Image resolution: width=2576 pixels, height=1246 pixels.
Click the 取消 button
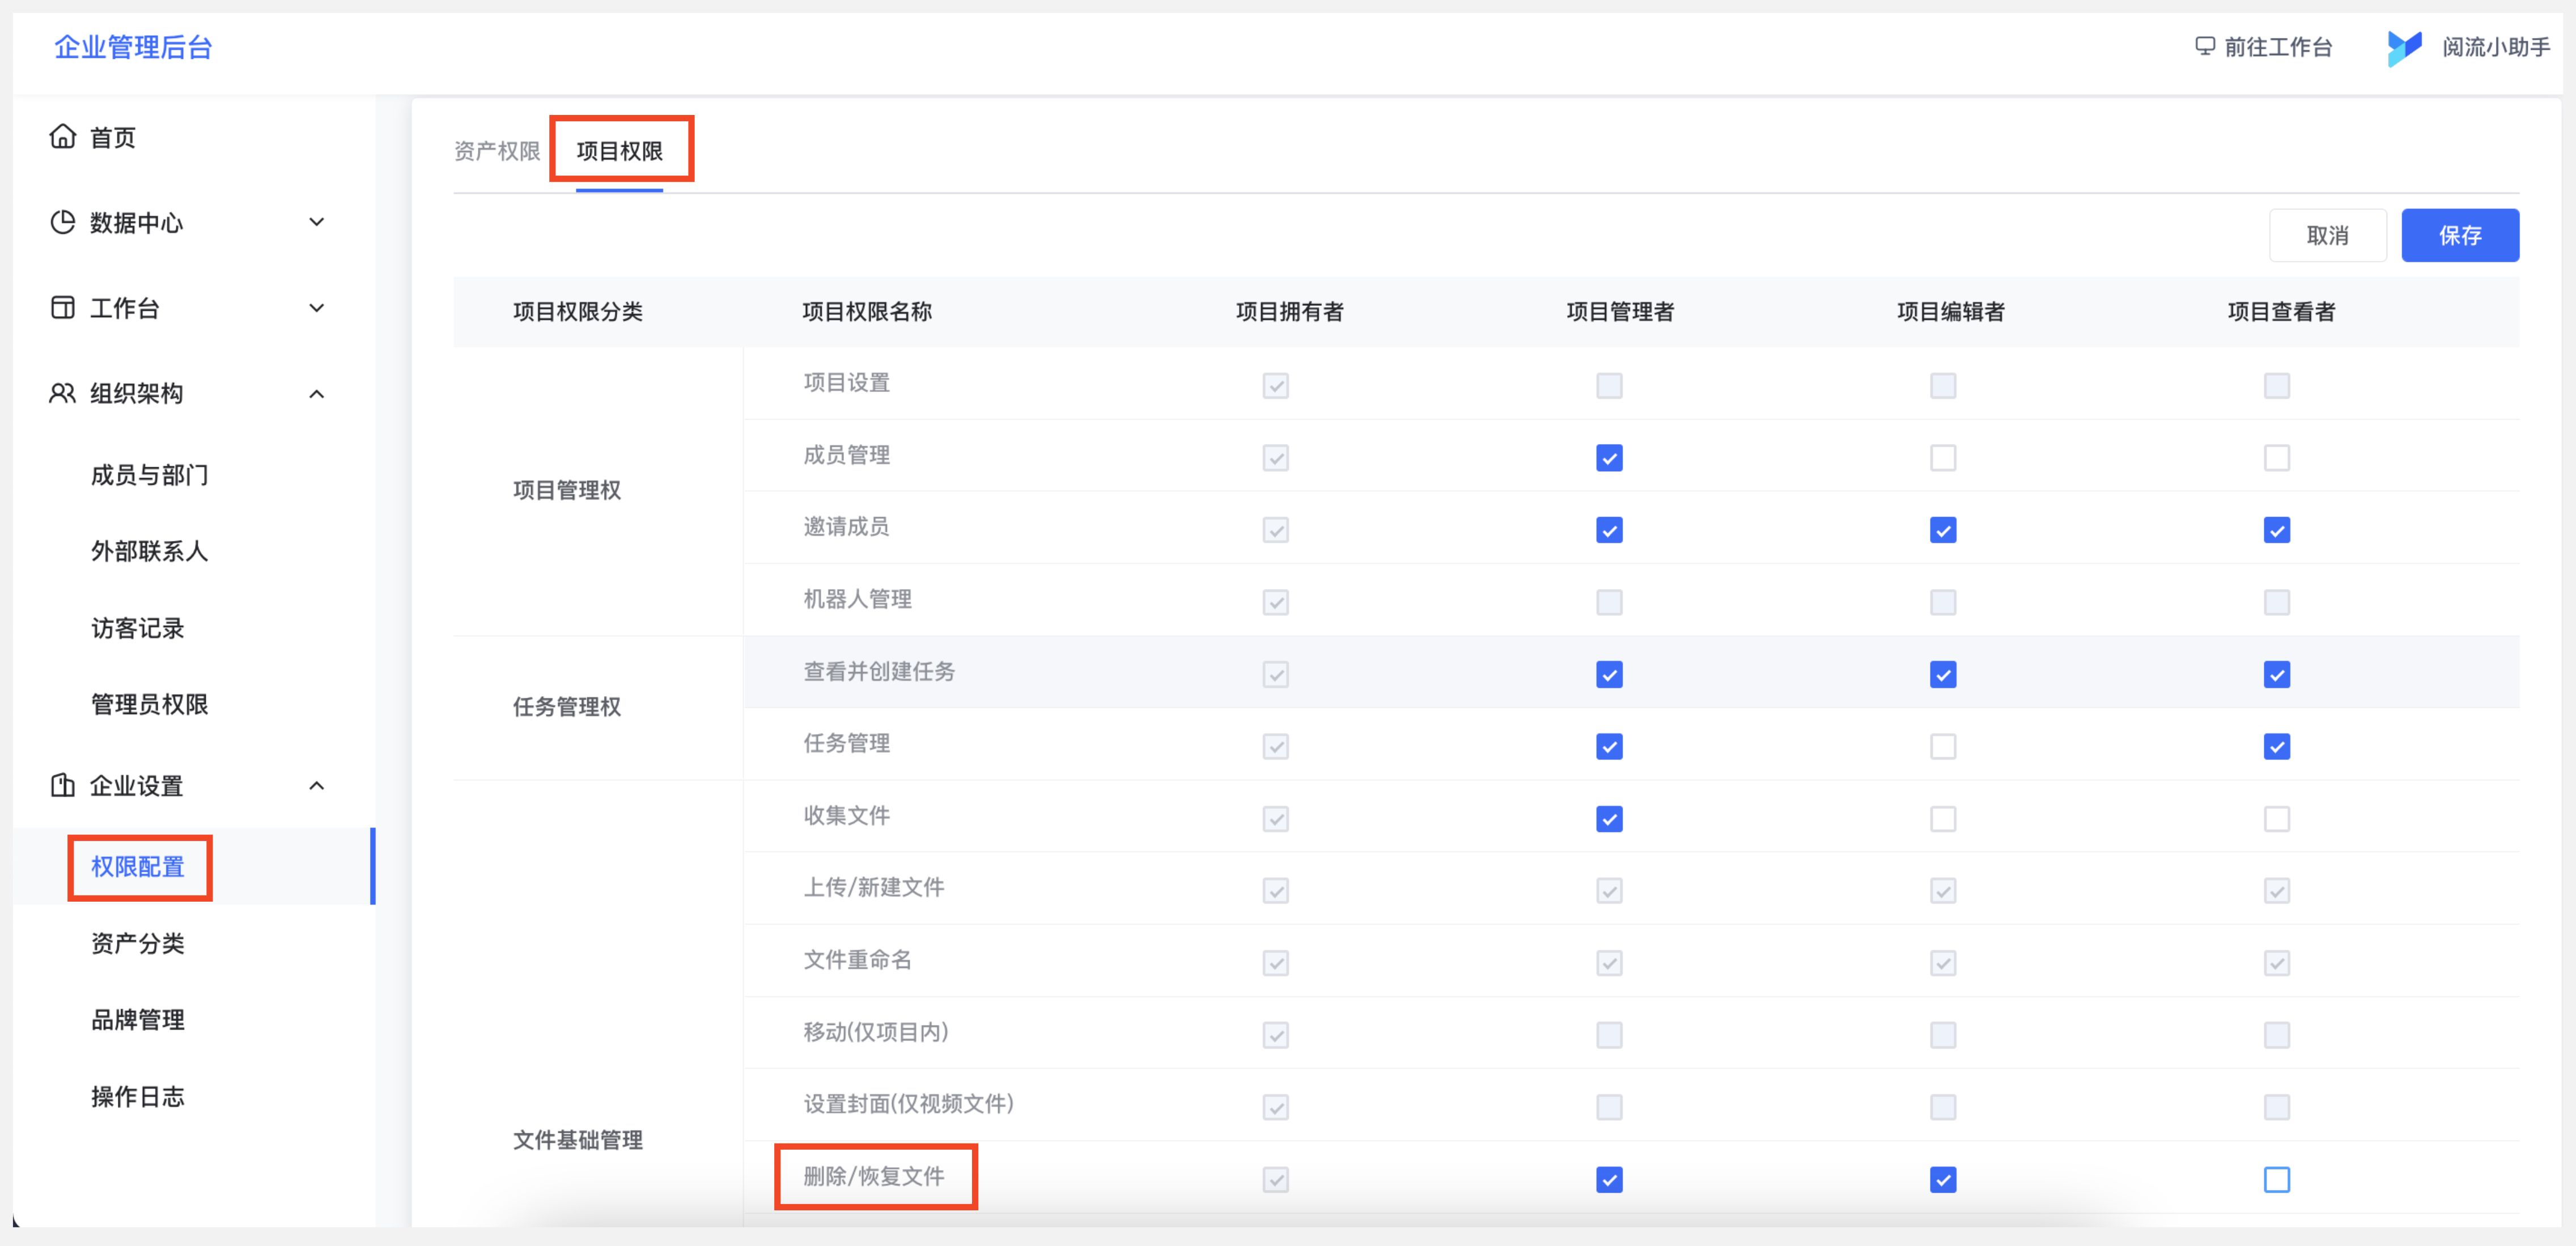pos(2327,235)
